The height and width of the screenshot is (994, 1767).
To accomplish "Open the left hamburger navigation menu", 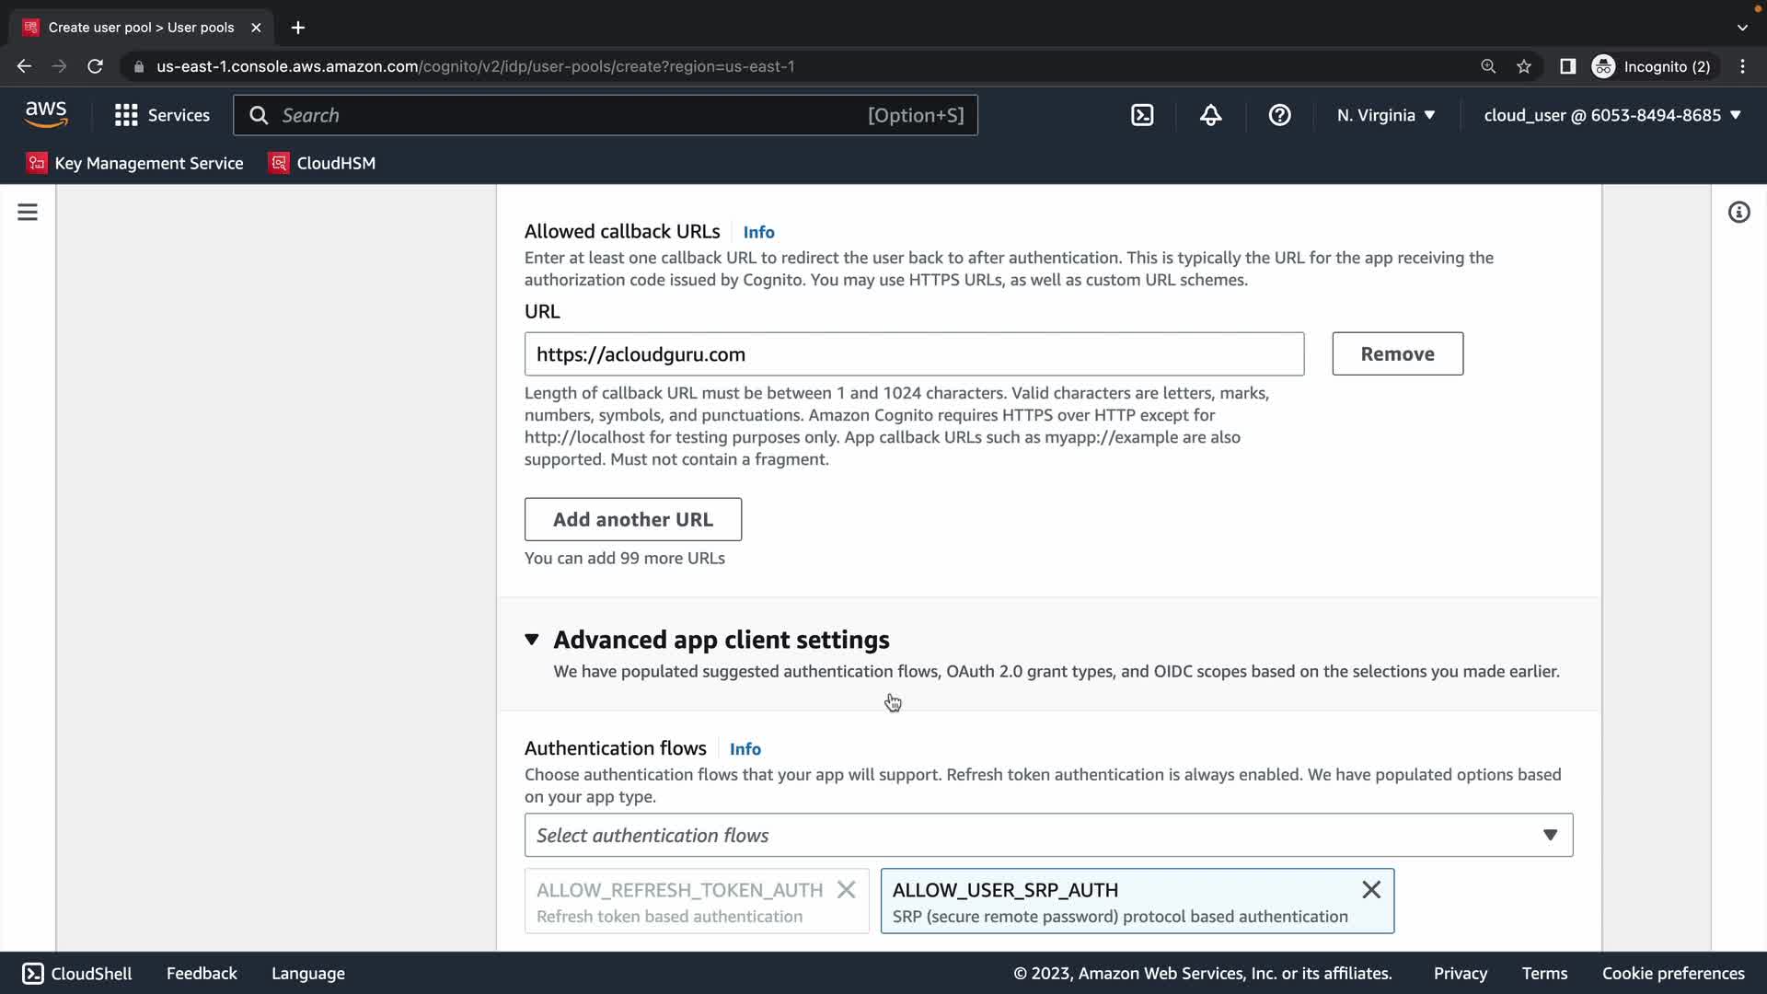I will (28, 213).
